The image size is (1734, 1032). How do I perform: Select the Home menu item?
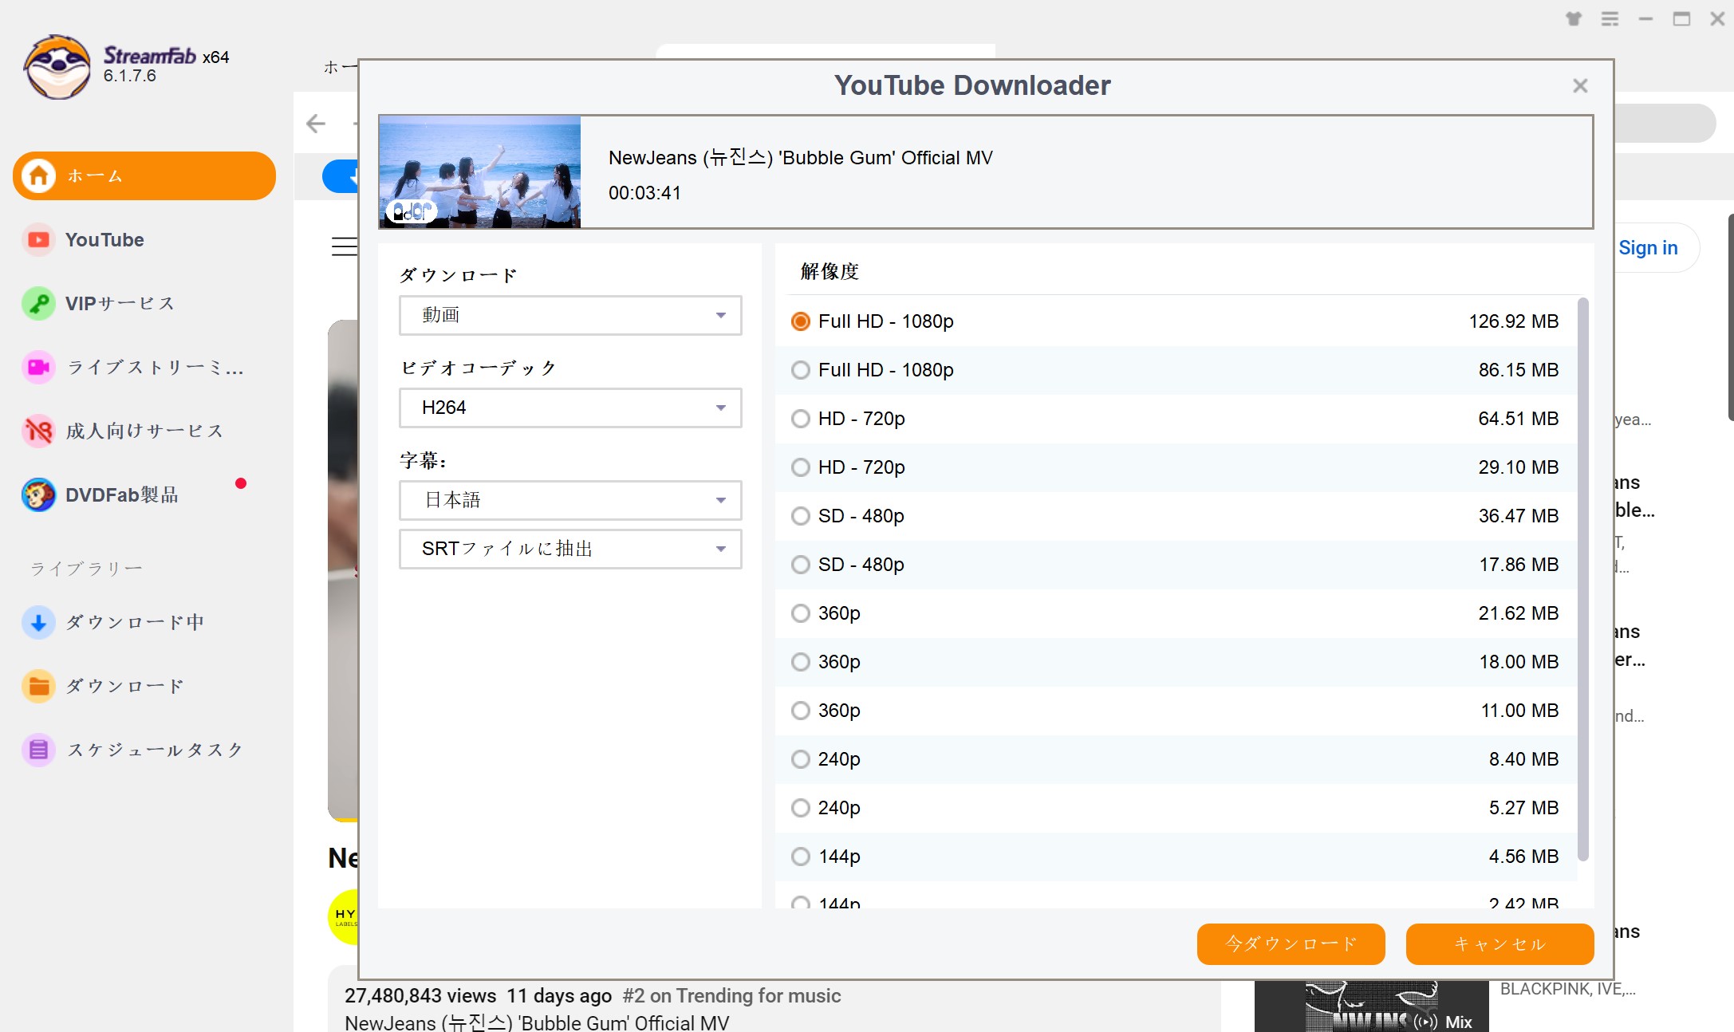tap(144, 175)
